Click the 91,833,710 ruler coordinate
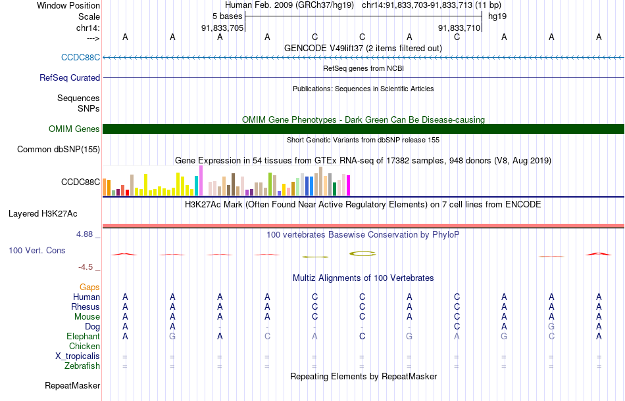Screen dimensions: 625x401 (x=459, y=28)
